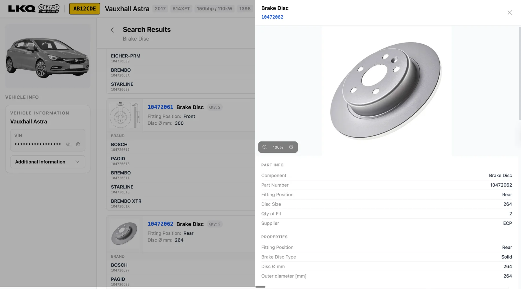Zoom in the brake disc image
This screenshot has height=289, width=521.
(x=291, y=147)
